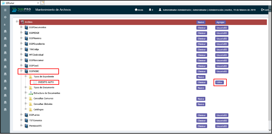Expand the Tipos de Documento folder
The height and width of the screenshot is (134, 272).
click(x=25, y=88)
